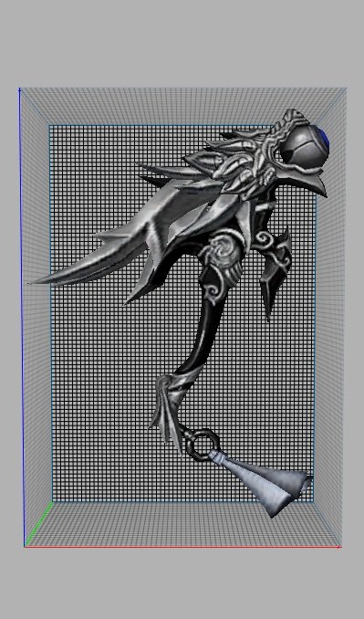Click the origin corner where axes meet
364x619 pixels.
pyautogui.click(x=25, y=546)
